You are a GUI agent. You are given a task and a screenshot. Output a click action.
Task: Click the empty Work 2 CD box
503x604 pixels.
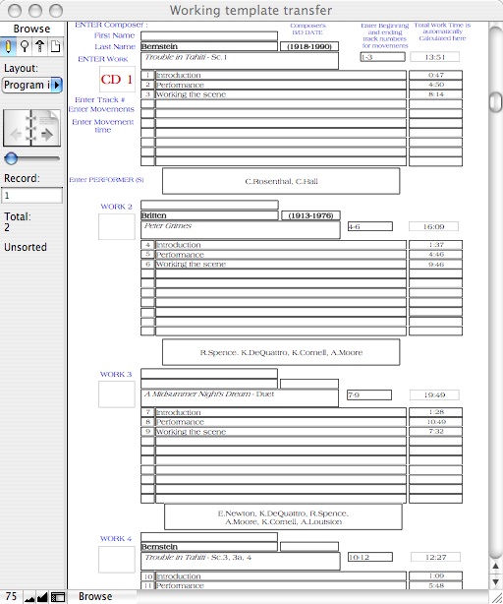pyautogui.click(x=117, y=227)
